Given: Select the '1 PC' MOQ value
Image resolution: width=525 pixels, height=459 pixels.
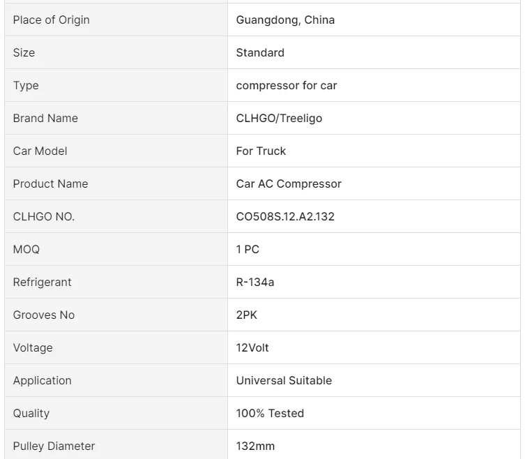Looking at the screenshot, I should pos(248,249).
